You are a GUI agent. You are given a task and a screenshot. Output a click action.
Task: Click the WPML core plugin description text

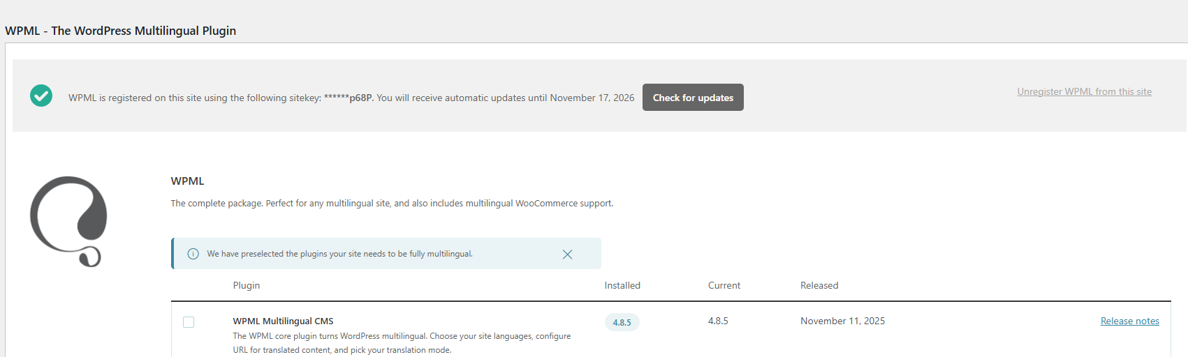click(x=402, y=343)
